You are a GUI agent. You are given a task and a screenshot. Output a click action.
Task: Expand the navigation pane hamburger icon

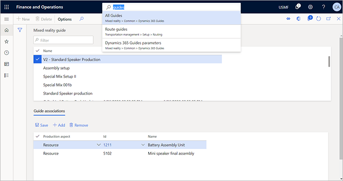7,19
